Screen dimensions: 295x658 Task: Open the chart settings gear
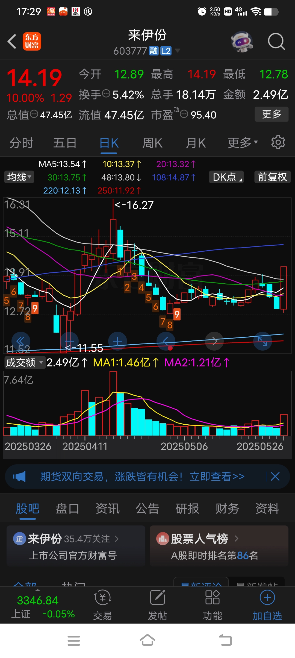(278, 142)
